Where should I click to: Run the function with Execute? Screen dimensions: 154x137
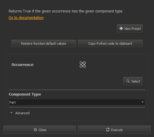click(114, 130)
